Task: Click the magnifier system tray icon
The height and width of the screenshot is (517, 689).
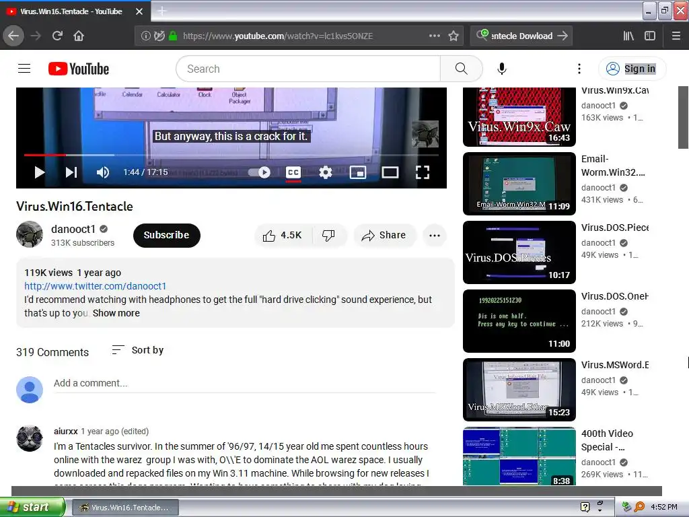Action: coord(639,507)
